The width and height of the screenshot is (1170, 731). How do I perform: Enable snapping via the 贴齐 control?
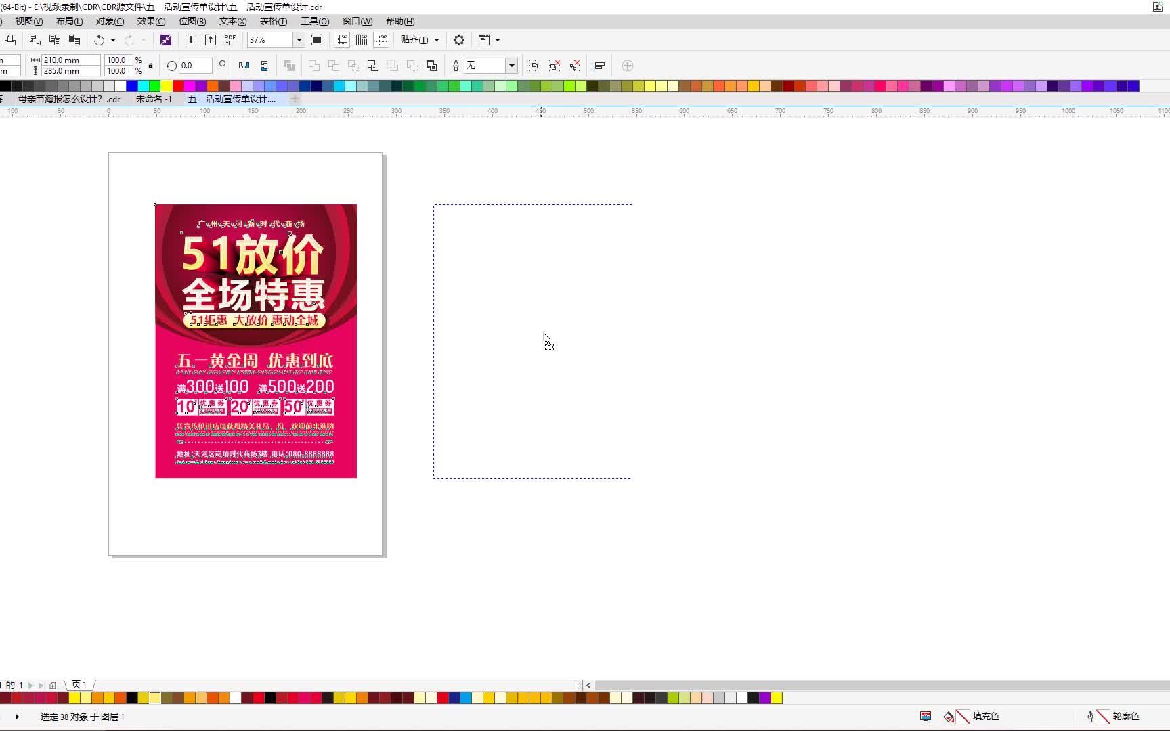tap(414, 40)
